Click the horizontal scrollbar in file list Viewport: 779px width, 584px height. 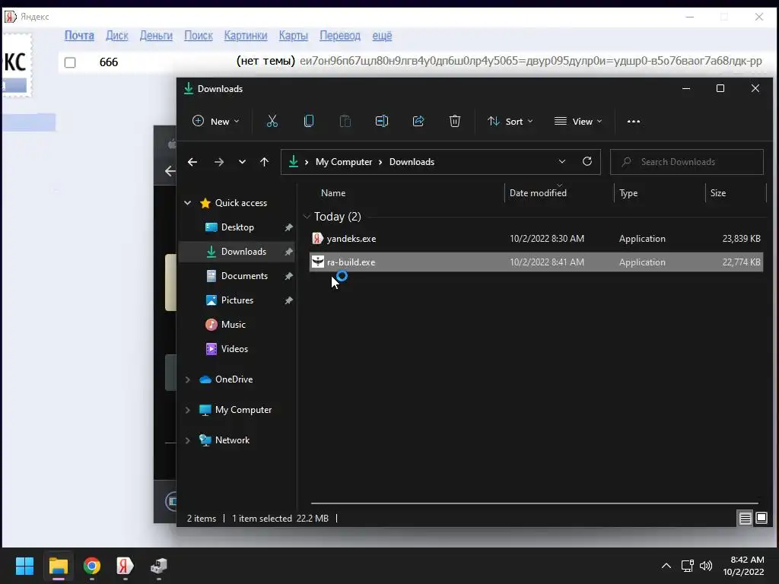[x=534, y=503]
